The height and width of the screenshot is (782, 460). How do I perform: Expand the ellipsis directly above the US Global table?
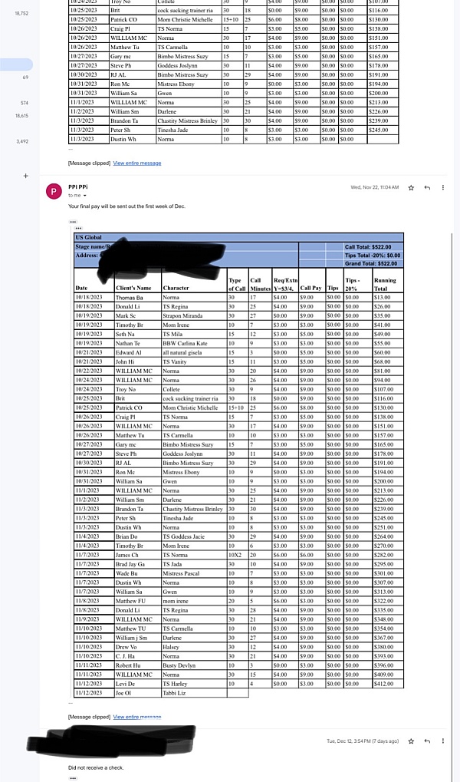tap(78, 229)
